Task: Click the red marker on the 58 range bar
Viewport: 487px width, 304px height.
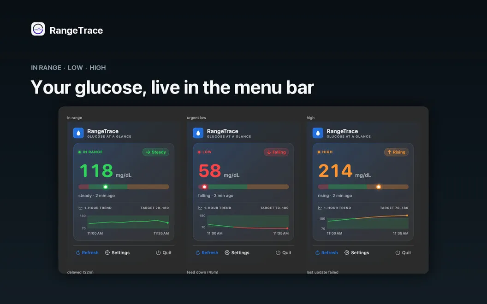Action: tap(204, 187)
